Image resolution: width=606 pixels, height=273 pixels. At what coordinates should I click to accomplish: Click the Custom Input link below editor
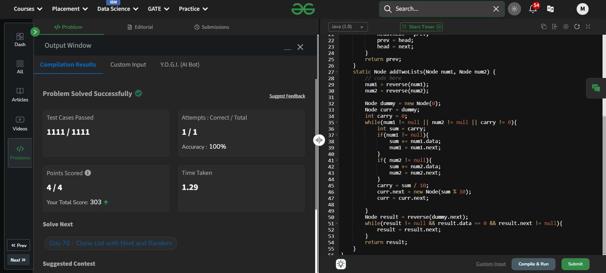pos(490,264)
